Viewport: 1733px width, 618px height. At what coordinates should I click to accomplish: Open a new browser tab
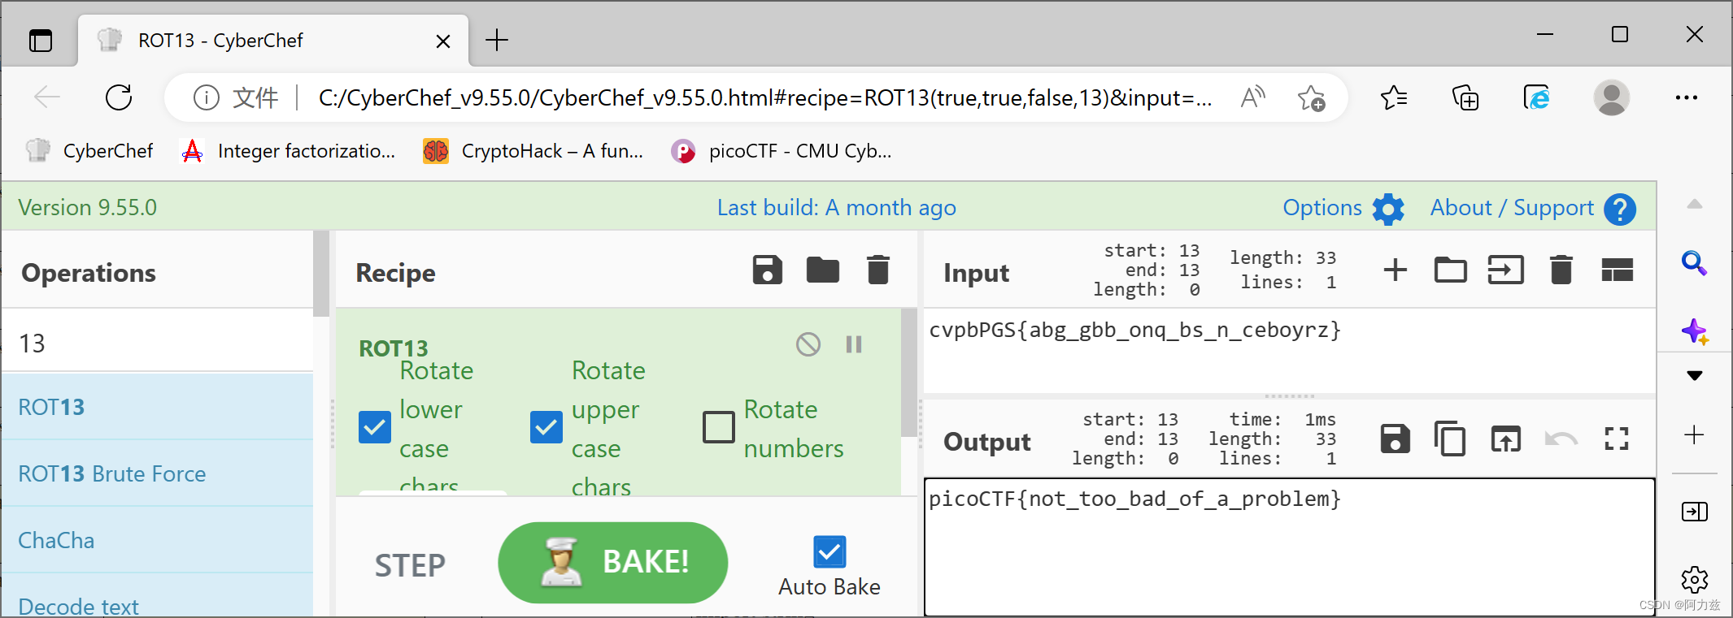(496, 40)
